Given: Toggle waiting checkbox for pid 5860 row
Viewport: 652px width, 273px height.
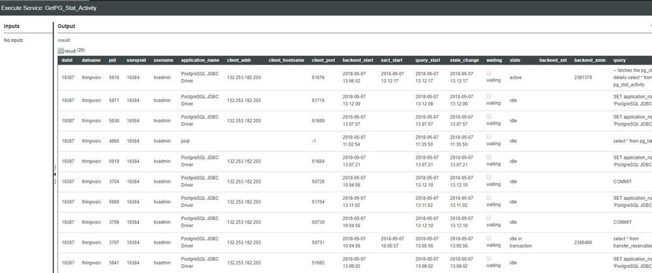Looking at the screenshot, I should [x=489, y=198].
